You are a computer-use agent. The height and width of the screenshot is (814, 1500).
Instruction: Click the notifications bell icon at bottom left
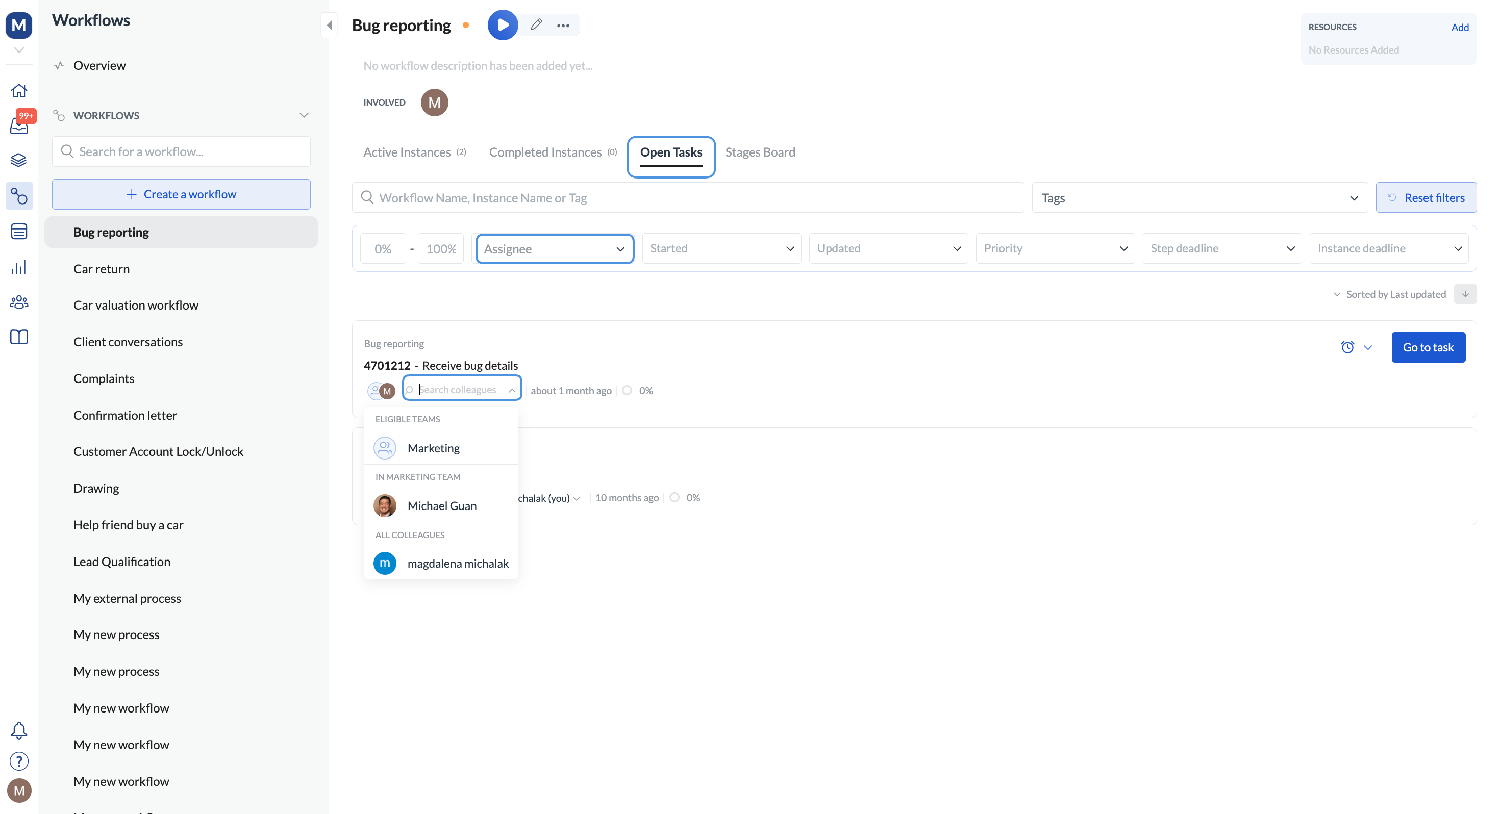point(19,730)
